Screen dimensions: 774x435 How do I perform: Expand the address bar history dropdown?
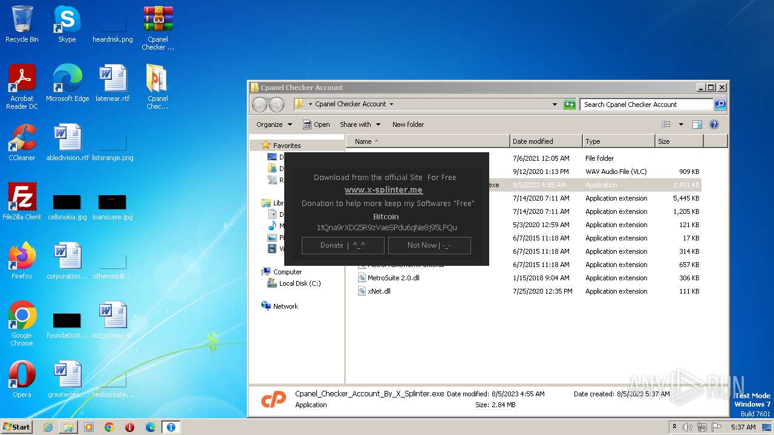[x=554, y=105]
